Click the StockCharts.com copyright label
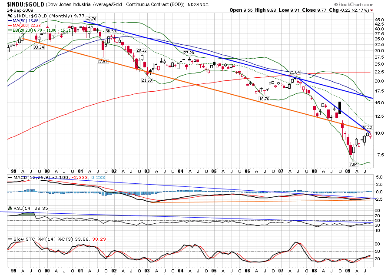 354,4
